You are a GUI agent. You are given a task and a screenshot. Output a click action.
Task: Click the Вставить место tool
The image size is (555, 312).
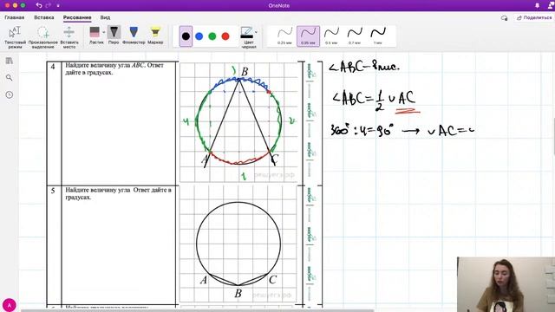[69, 36]
